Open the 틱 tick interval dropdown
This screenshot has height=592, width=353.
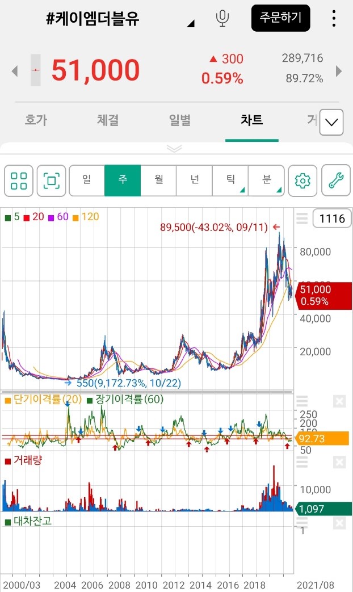point(230,181)
